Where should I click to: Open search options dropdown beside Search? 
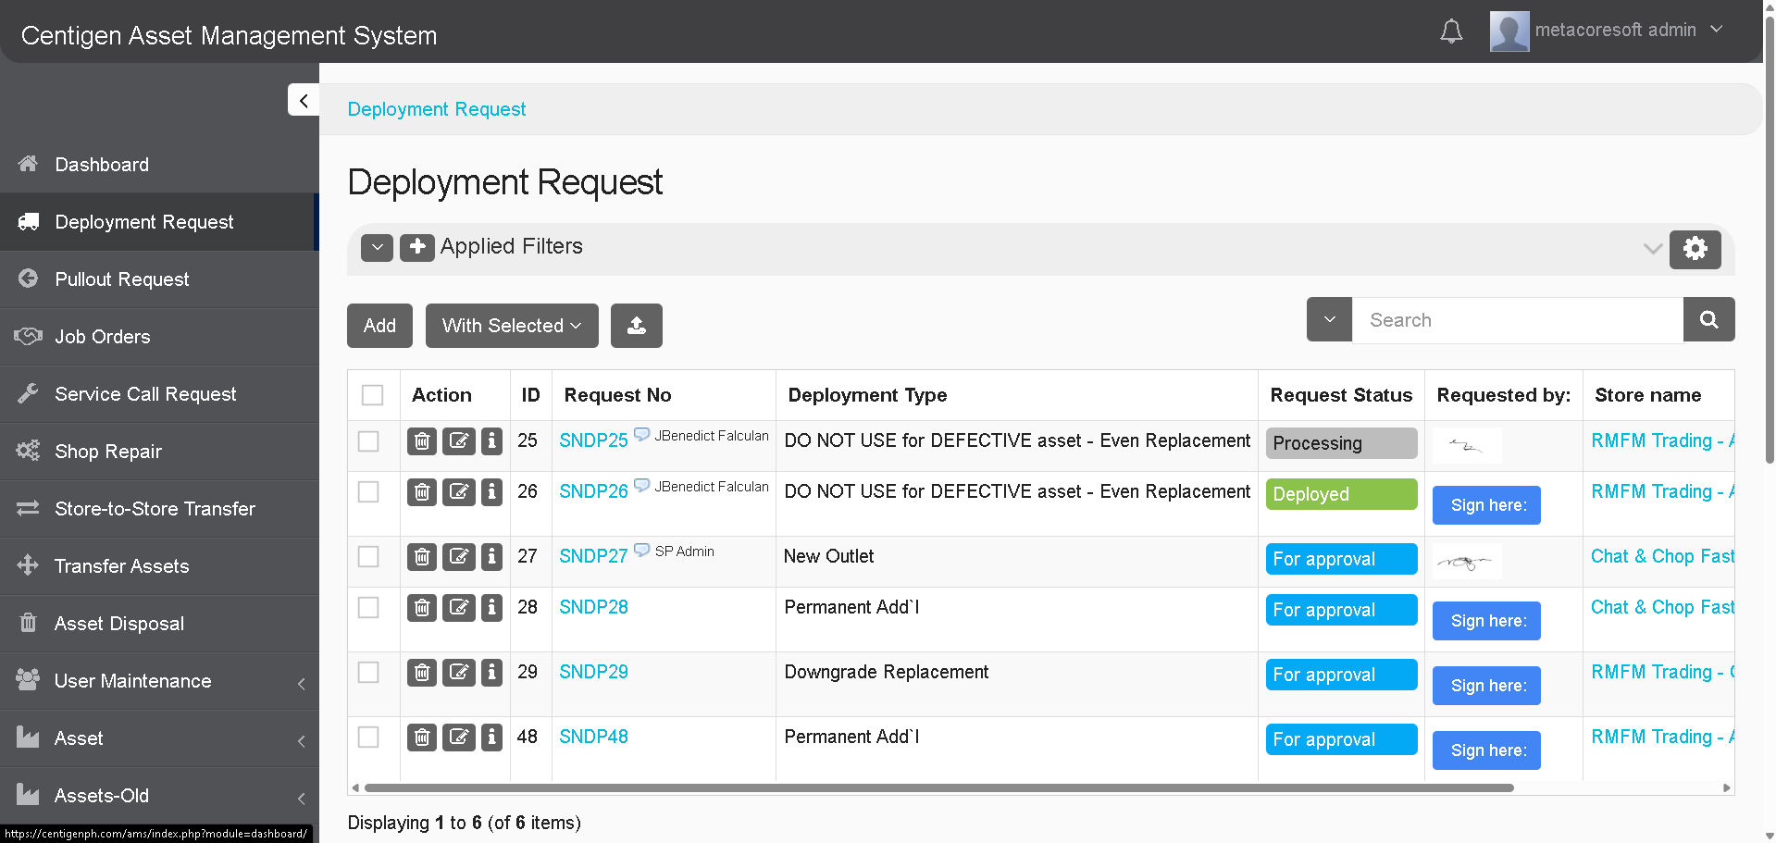click(1329, 320)
